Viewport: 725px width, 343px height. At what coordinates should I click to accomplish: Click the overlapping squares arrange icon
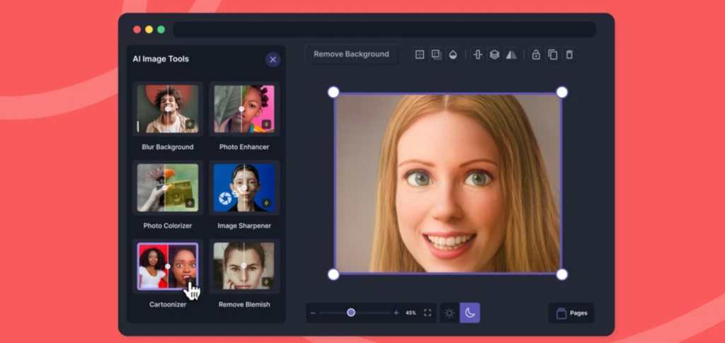436,54
